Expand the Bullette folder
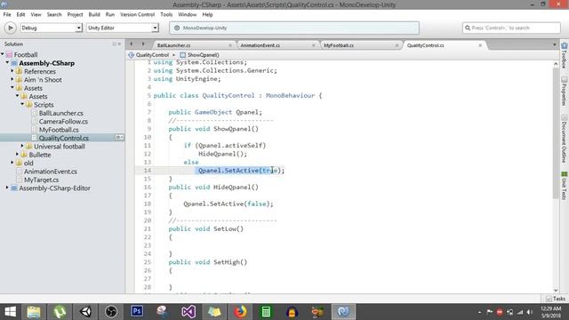 (18, 155)
